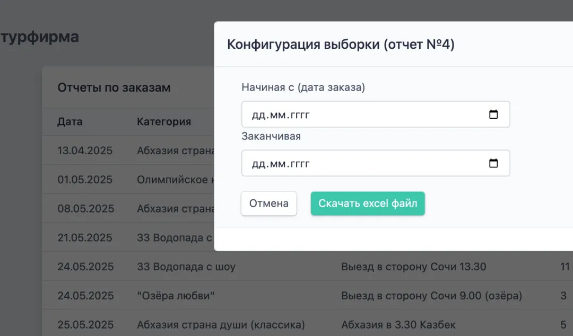Click the '"Озёра любви"' category cell
573x336 pixels.
176,296
